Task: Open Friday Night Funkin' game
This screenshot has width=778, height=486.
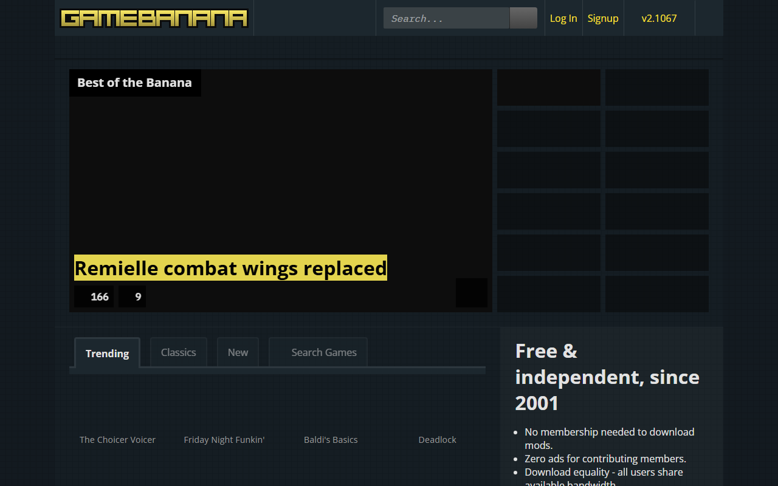Action: pos(224,440)
